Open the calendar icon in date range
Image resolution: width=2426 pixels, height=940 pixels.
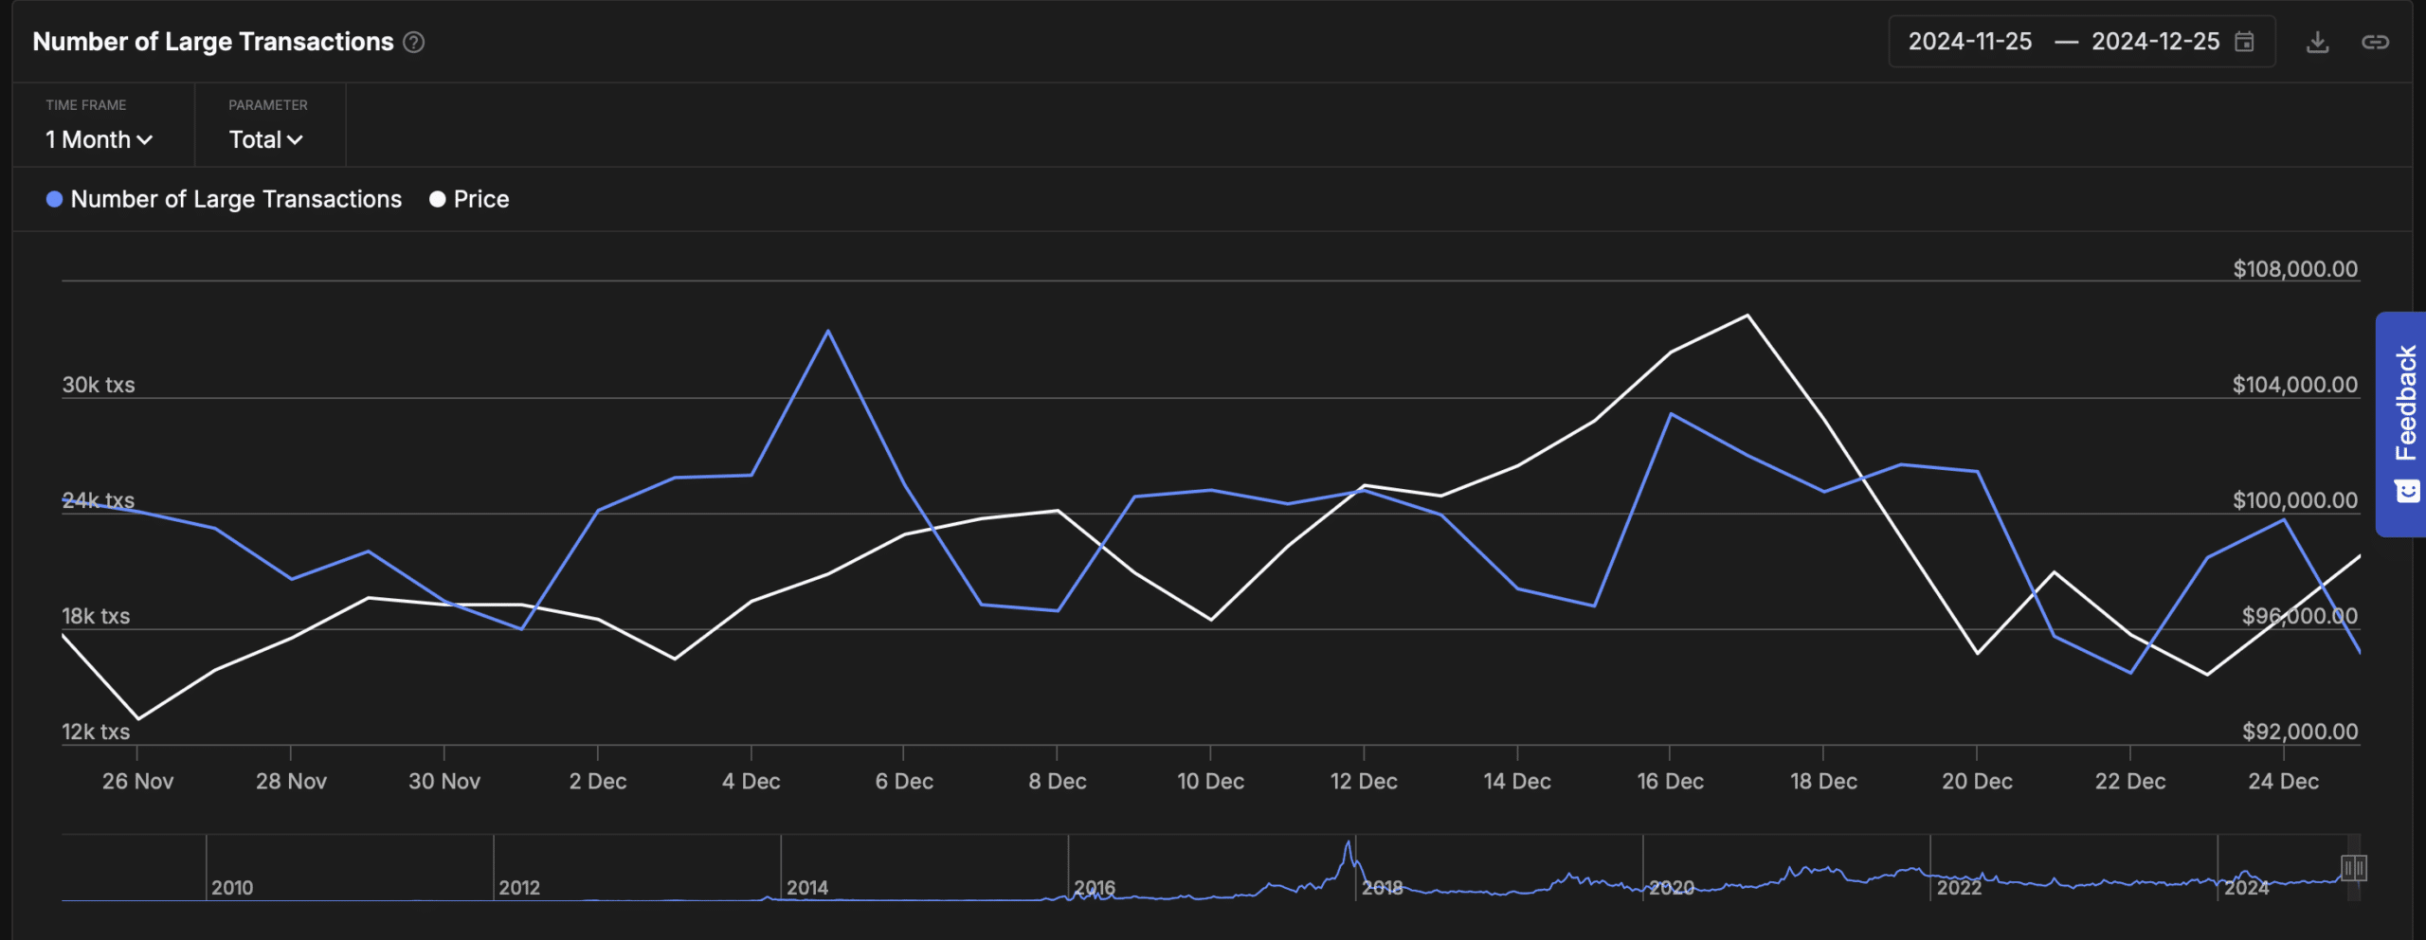tap(2244, 42)
